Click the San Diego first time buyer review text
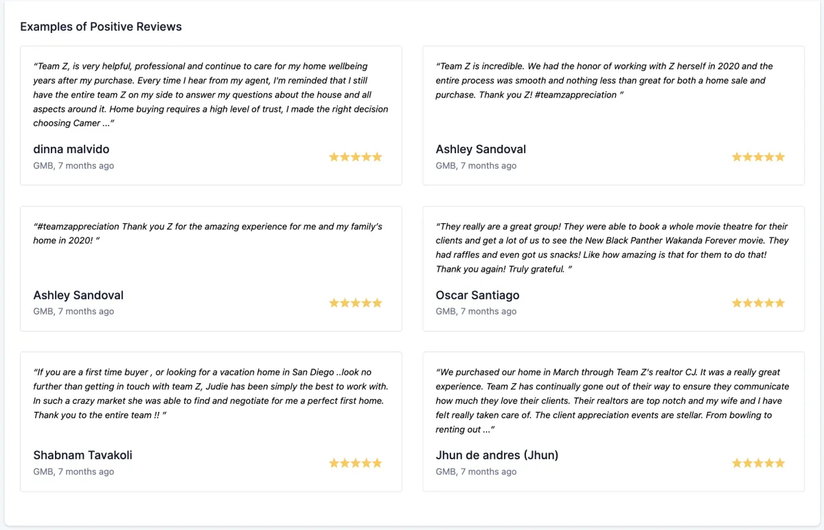824x530 pixels. tap(210, 393)
